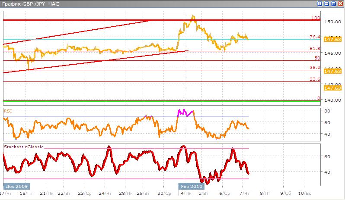Click the StochasticClassic indicator label
Screen dimensions: 345x200
(23, 147)
